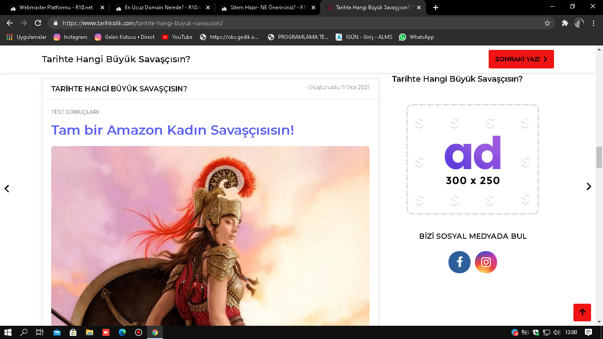This screenshot has height=339, width=603.
Task: Open the Windows Start menu
Action: pyautogui.click(x=8, y=332)
